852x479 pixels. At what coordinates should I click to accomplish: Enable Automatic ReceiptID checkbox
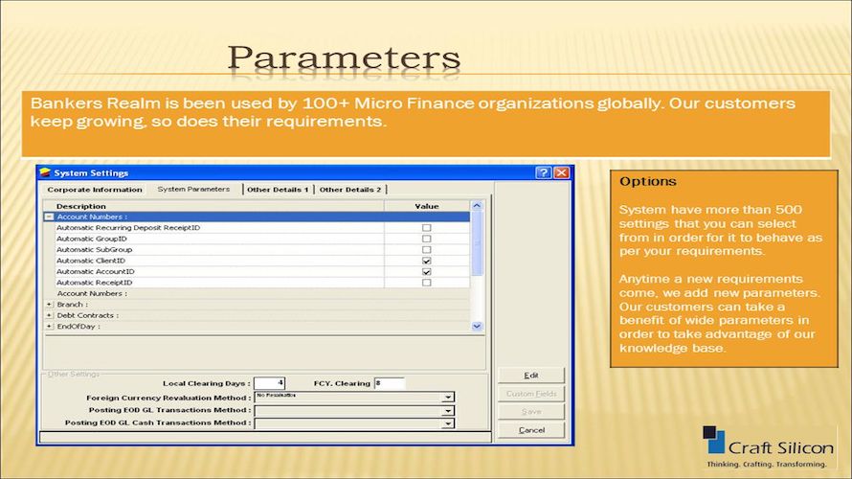(427, 283)
